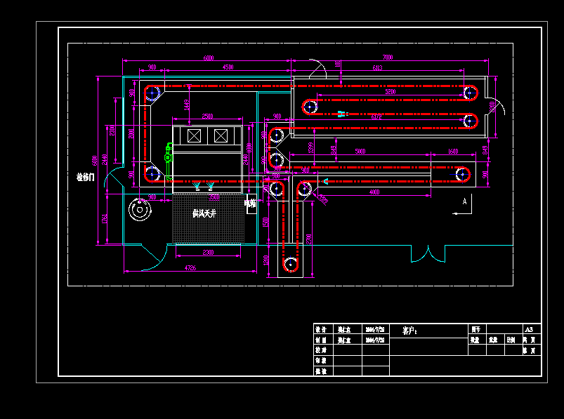
Task: Click the 5200 dimension label
Action: tap(391, 92)
